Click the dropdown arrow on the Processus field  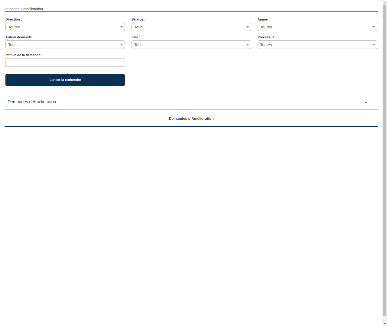coord(373,45)
